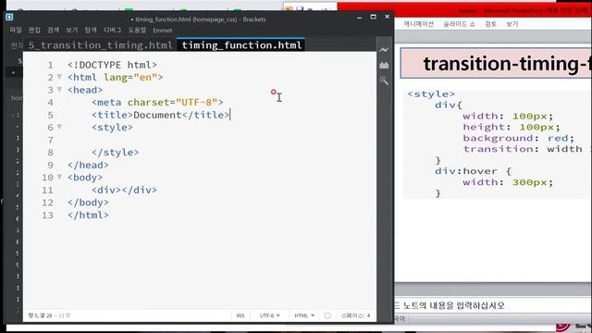
Task: Open the 검색 menu in Brackets
Action: [x=54, y=31]
